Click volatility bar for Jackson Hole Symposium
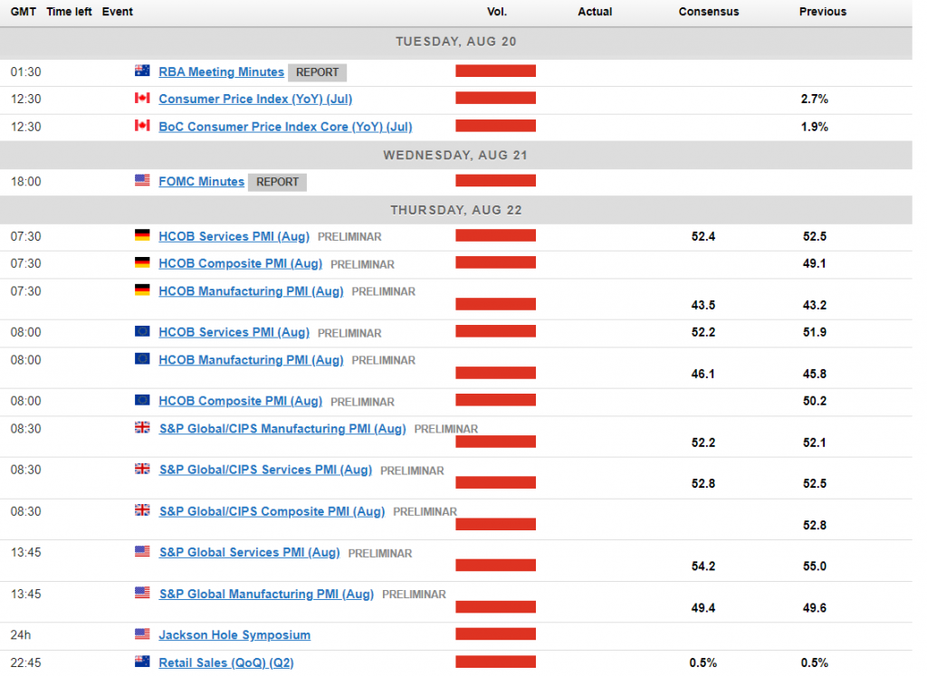Screen dimensions: 927x676 tap(495, 634)
